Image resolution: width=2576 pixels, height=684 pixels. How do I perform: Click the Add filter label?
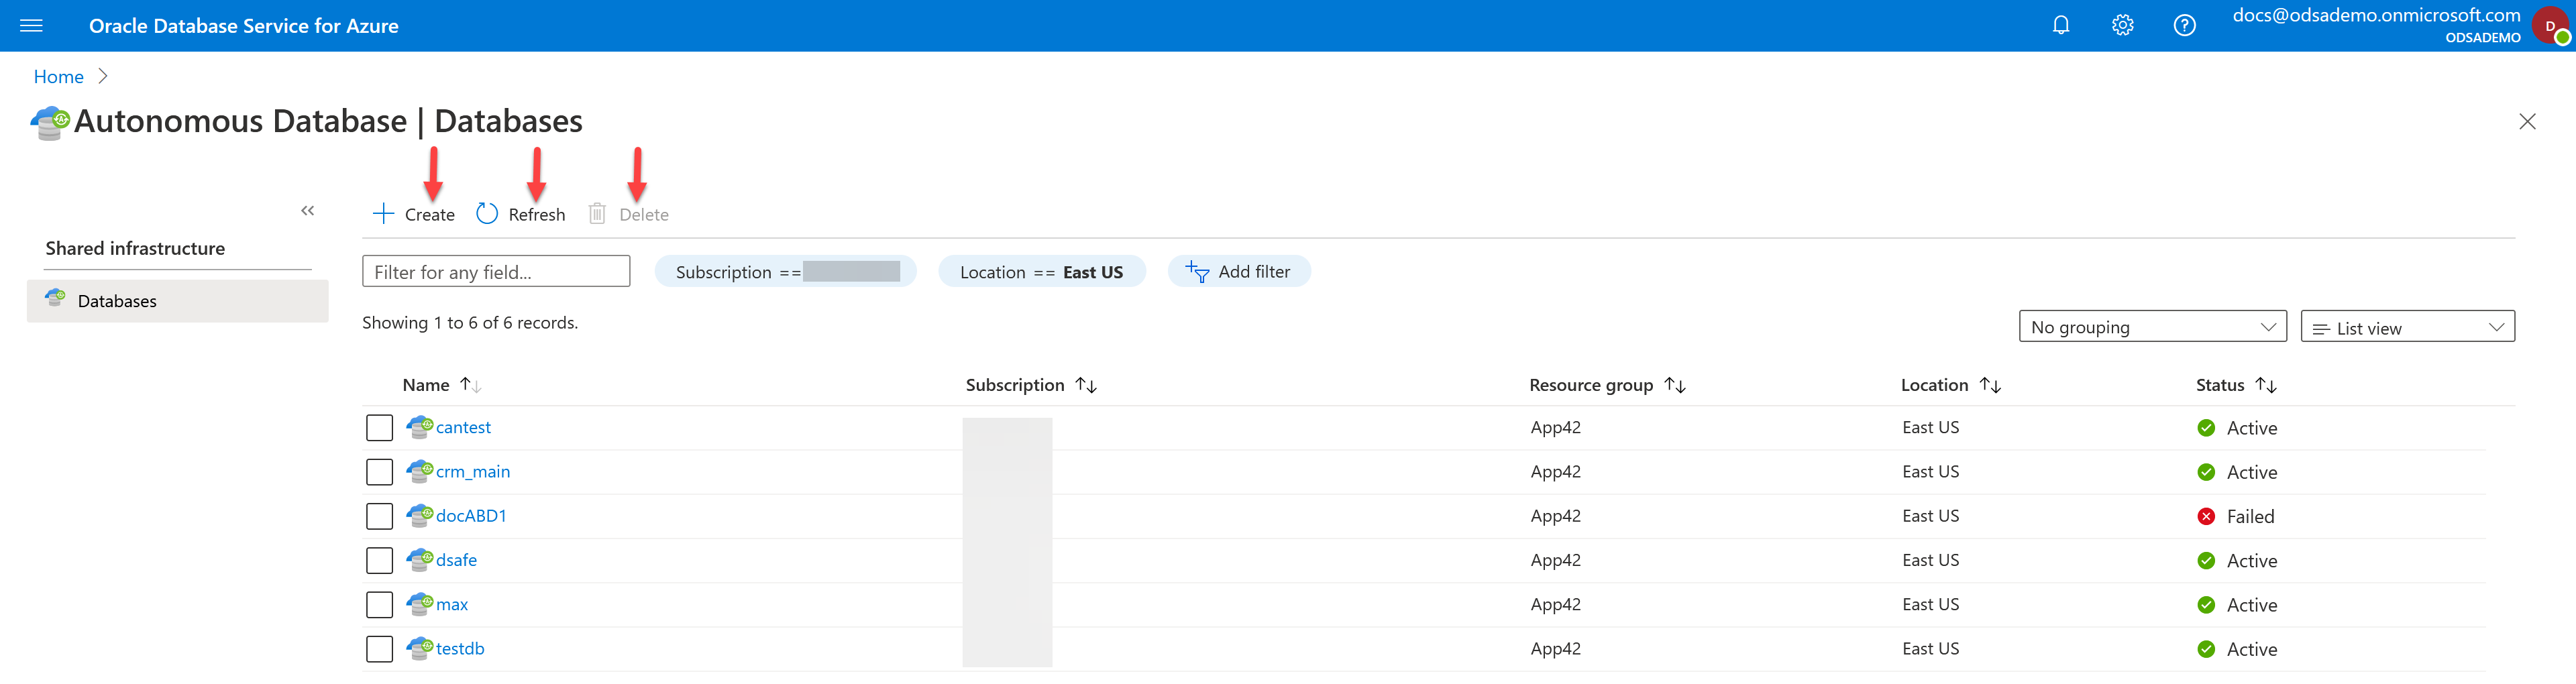[1254, 271]
